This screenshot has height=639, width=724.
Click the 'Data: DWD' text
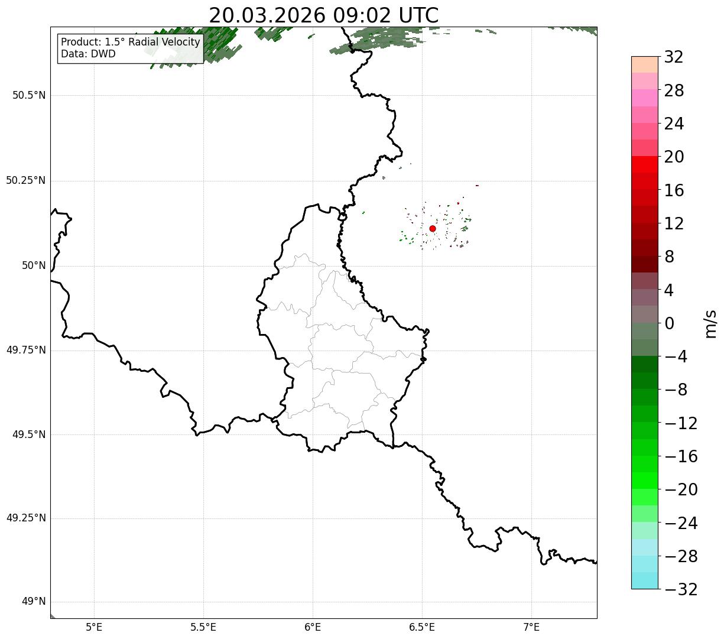[88, 54]
